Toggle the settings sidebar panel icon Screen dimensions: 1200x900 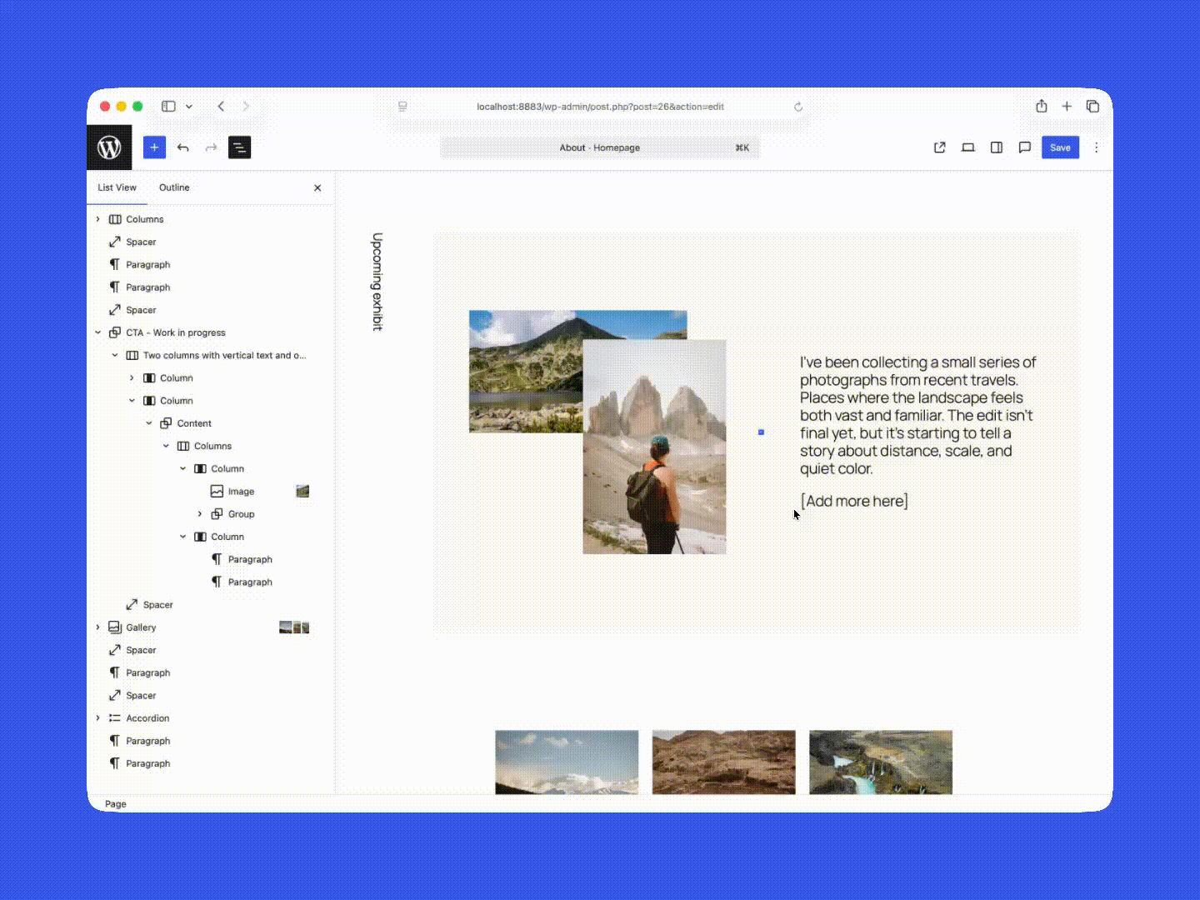tap(997, 147)
